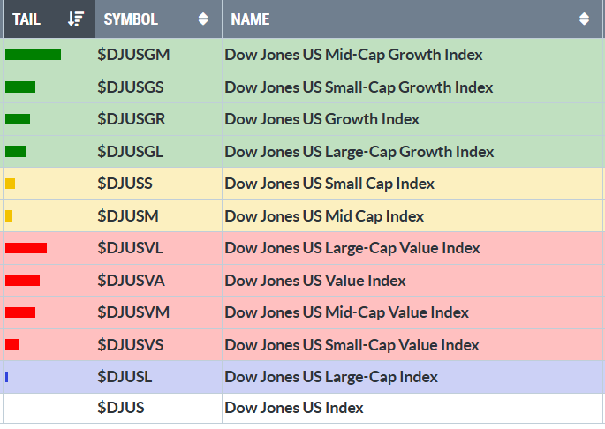Click Dow Jones US Large-Cap Index name
The height and width of the screenshot is (429, 605).
tap(331, 377)
